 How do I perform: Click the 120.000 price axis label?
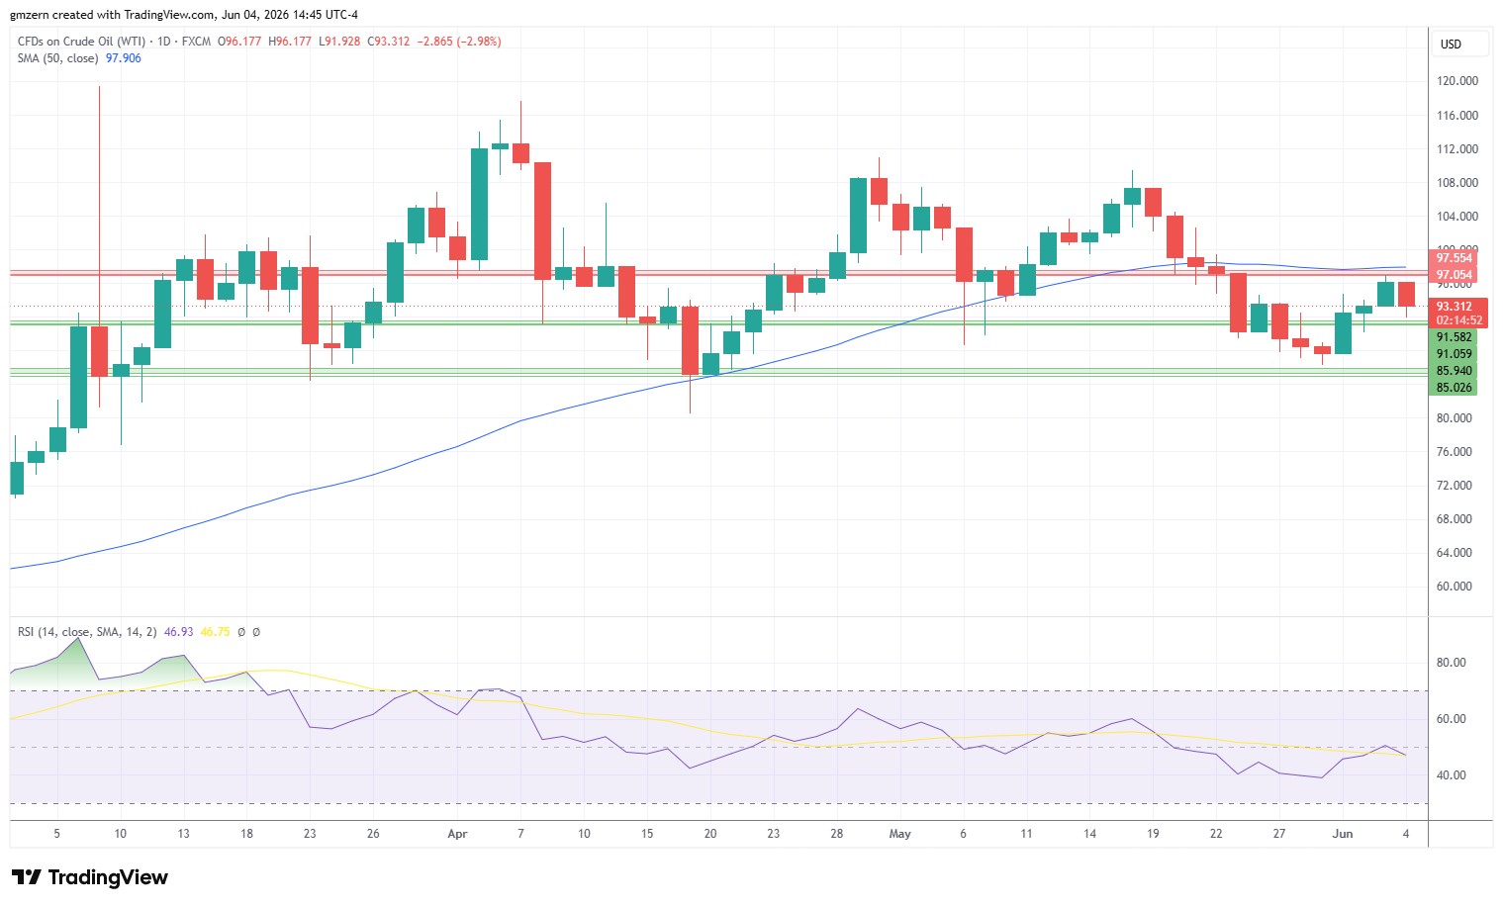pyautogui.click(x=1457, y=81)
